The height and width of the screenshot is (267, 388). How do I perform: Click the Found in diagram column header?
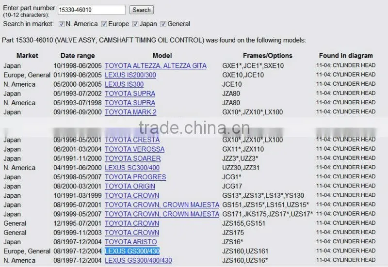point(346,56)
